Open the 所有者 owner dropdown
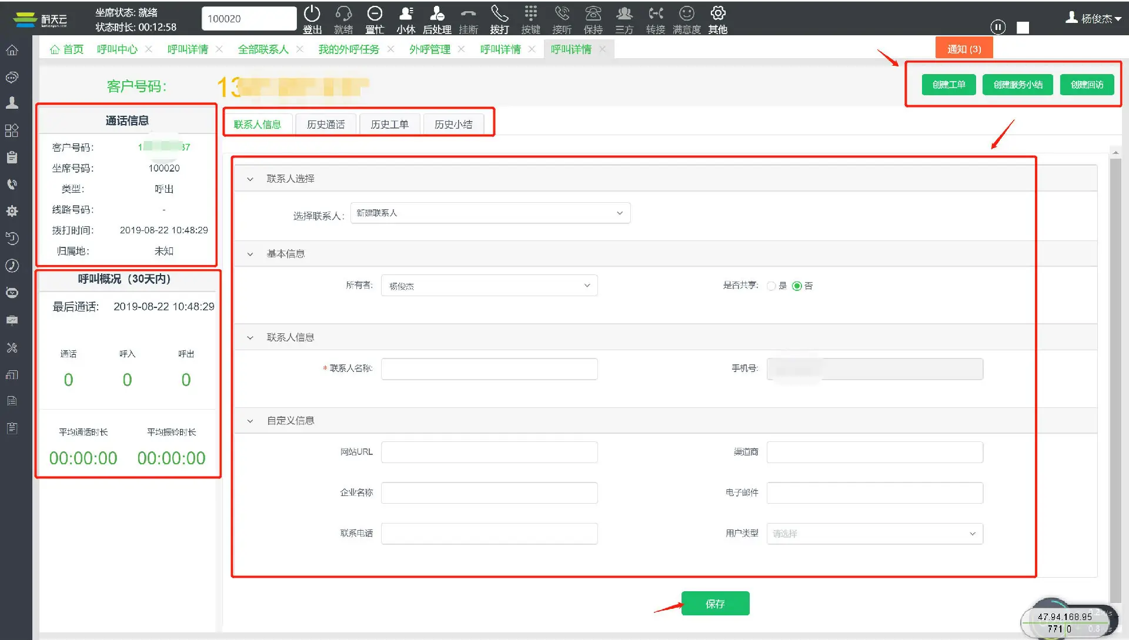The width and height of the screenshot is (1129, 640). (x=489, y=286)
